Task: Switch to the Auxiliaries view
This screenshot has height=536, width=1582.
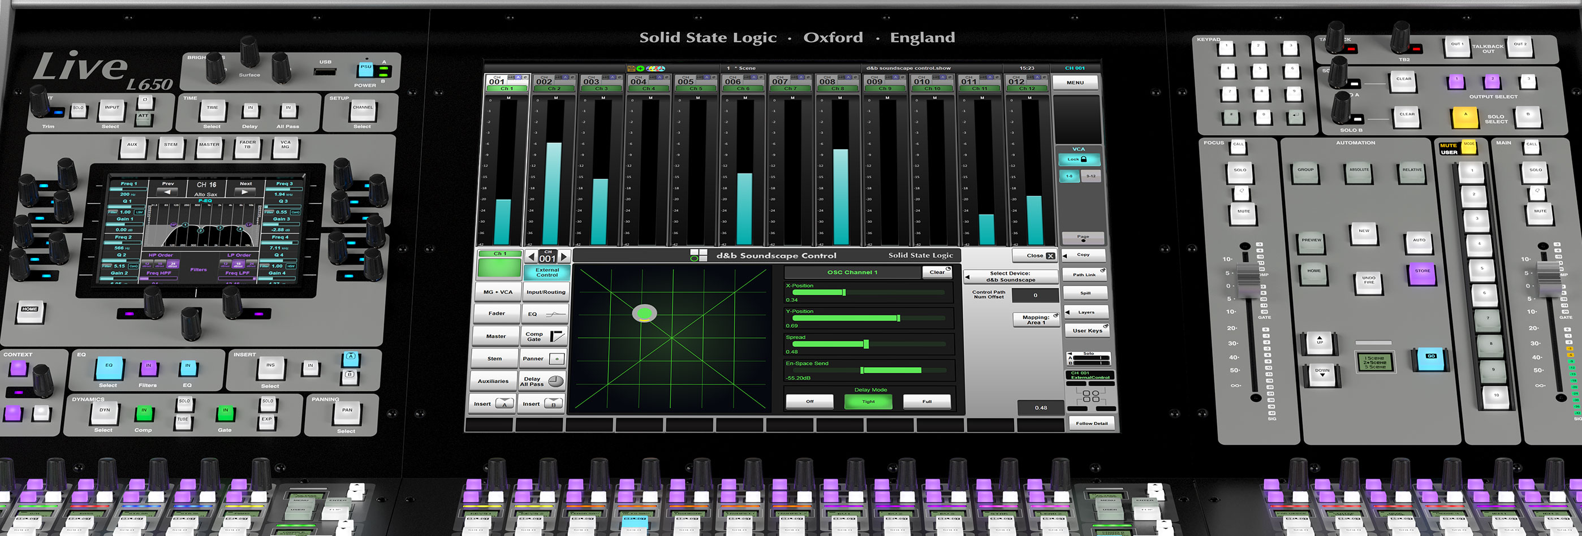Action: [493, 381]
